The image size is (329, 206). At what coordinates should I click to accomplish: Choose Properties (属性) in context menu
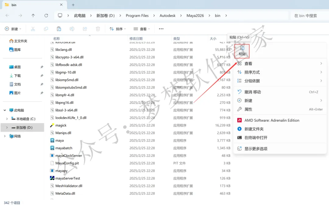pos(280,109)
